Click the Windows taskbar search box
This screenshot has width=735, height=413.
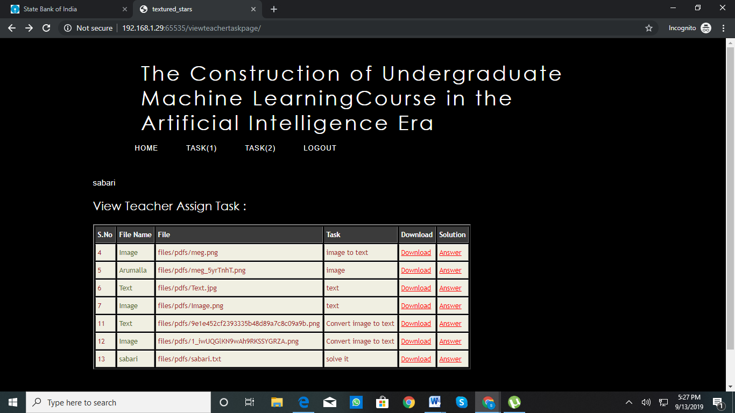[x=118, y=402]
